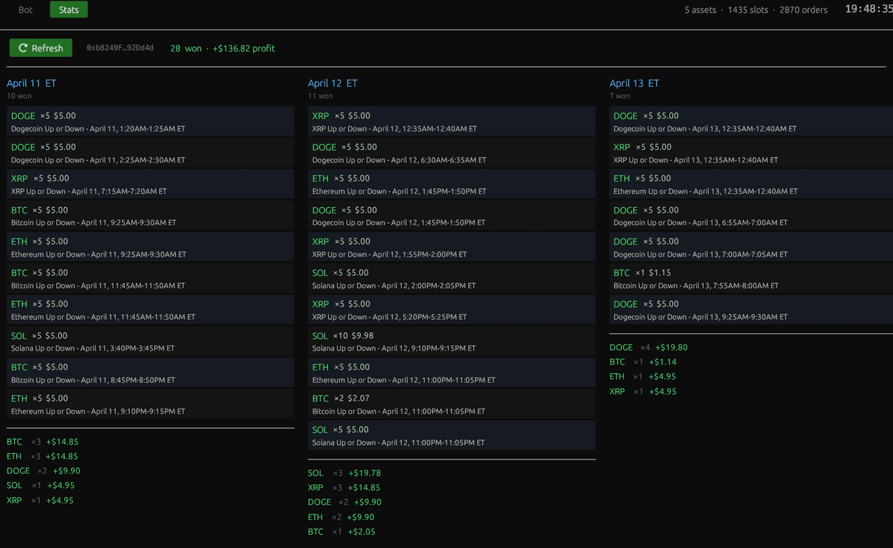Image resolution: width=893 pixels, height=548 pixels.
Task: Click the circular refresh arrow icon
Action: click(x=22, y=48)
